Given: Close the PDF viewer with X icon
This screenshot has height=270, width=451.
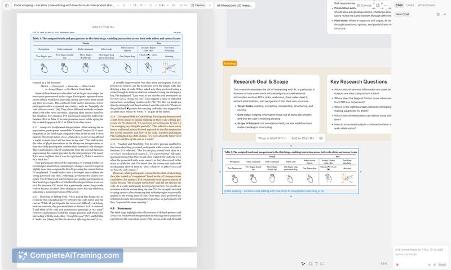Looking at the screenshot, I should (210, 5).
